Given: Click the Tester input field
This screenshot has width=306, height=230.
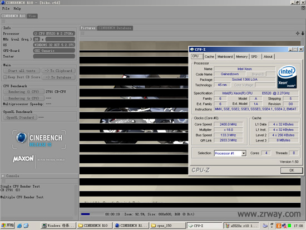Looking at the screenshot, I should coord(54,56).
